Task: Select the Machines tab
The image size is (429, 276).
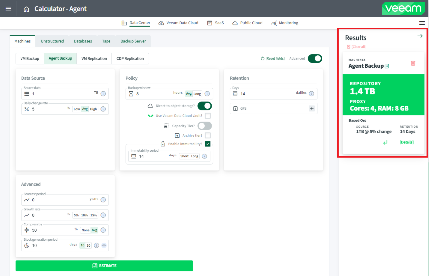Action: [x=22, y=41]
